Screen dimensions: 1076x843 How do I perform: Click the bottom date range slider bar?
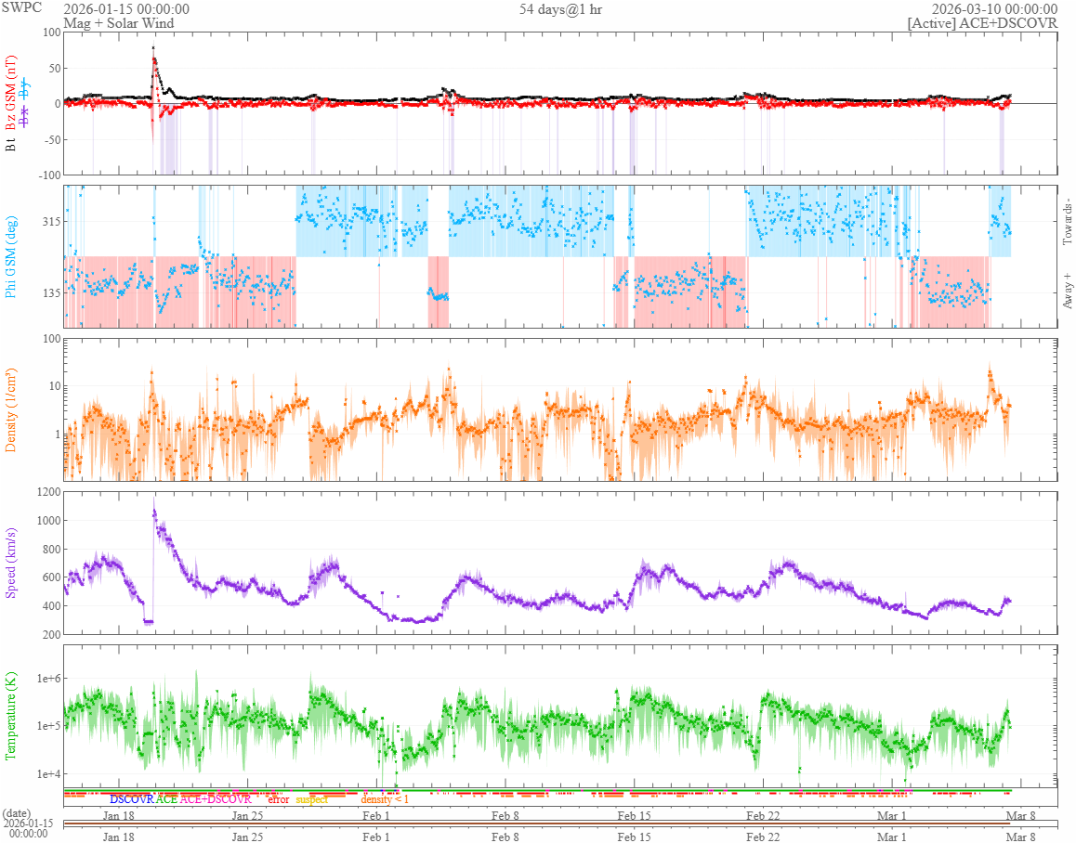(560, 824)
